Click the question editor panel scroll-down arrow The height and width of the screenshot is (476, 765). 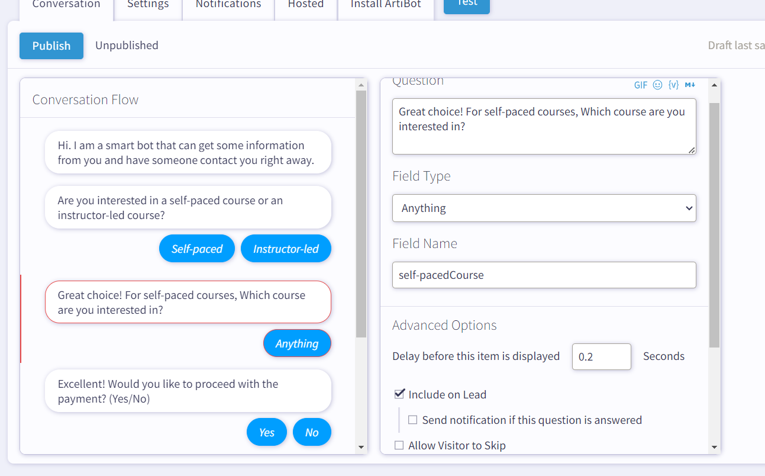coord(714,447)
